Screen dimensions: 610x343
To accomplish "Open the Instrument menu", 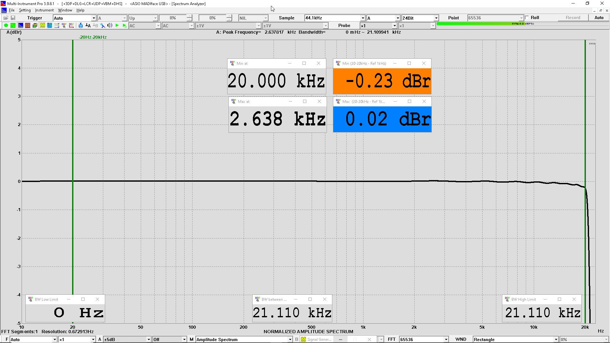I will point(44,10).
